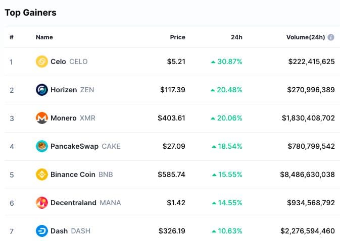Click the Dash coin logo icon
Screen dimensions: 340x241
pyautogui.click(x=42, y=231)
